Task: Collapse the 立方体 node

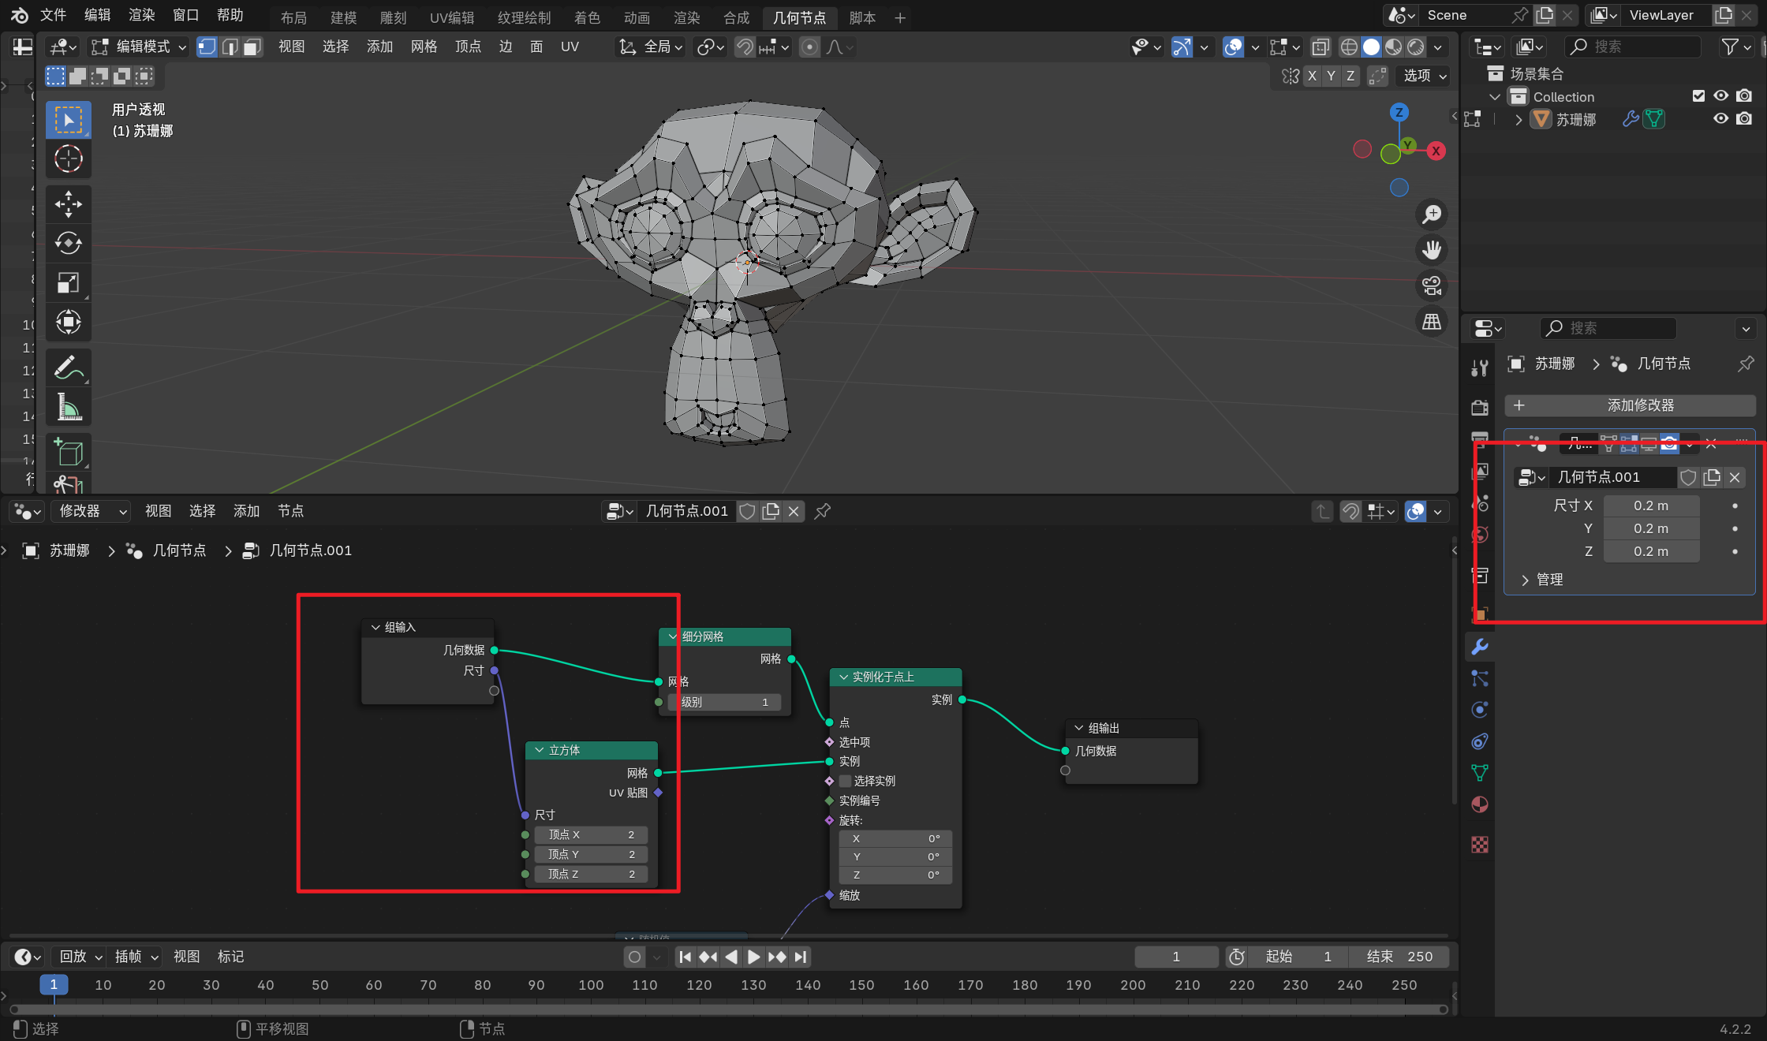Action: pos(540,750)
